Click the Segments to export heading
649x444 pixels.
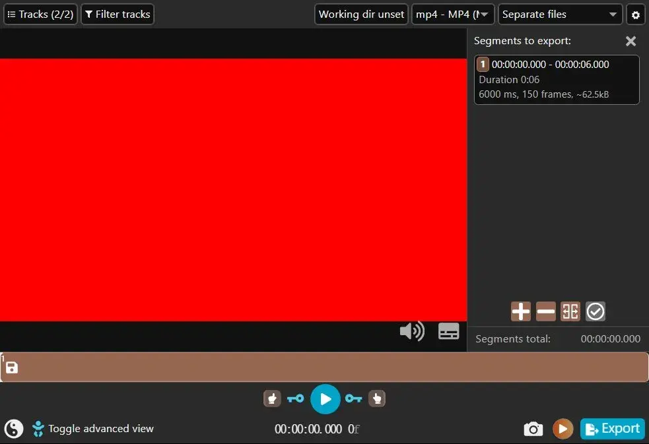(x=522, y=41)
